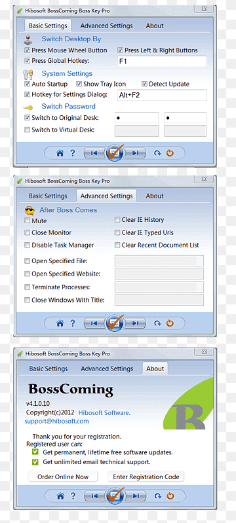Open About tab in middle window
The image size is (236, 523).
click(x=155, y=196)
